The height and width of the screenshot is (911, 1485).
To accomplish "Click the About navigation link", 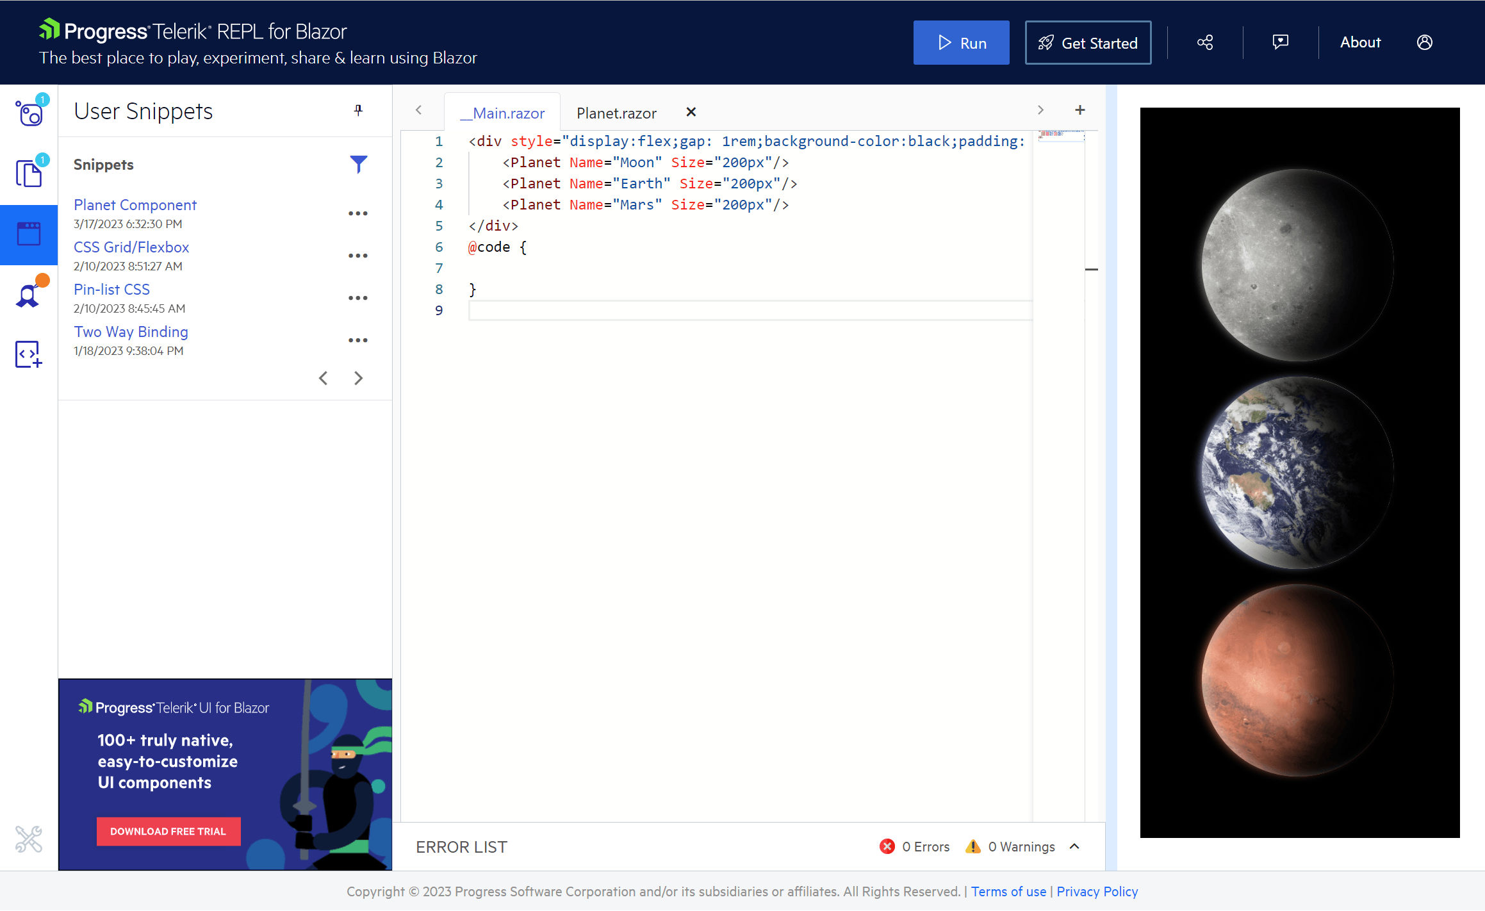I will tap(1361, 42).
